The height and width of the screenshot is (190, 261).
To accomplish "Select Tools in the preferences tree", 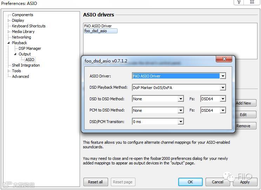I will [x=16, y=71].
